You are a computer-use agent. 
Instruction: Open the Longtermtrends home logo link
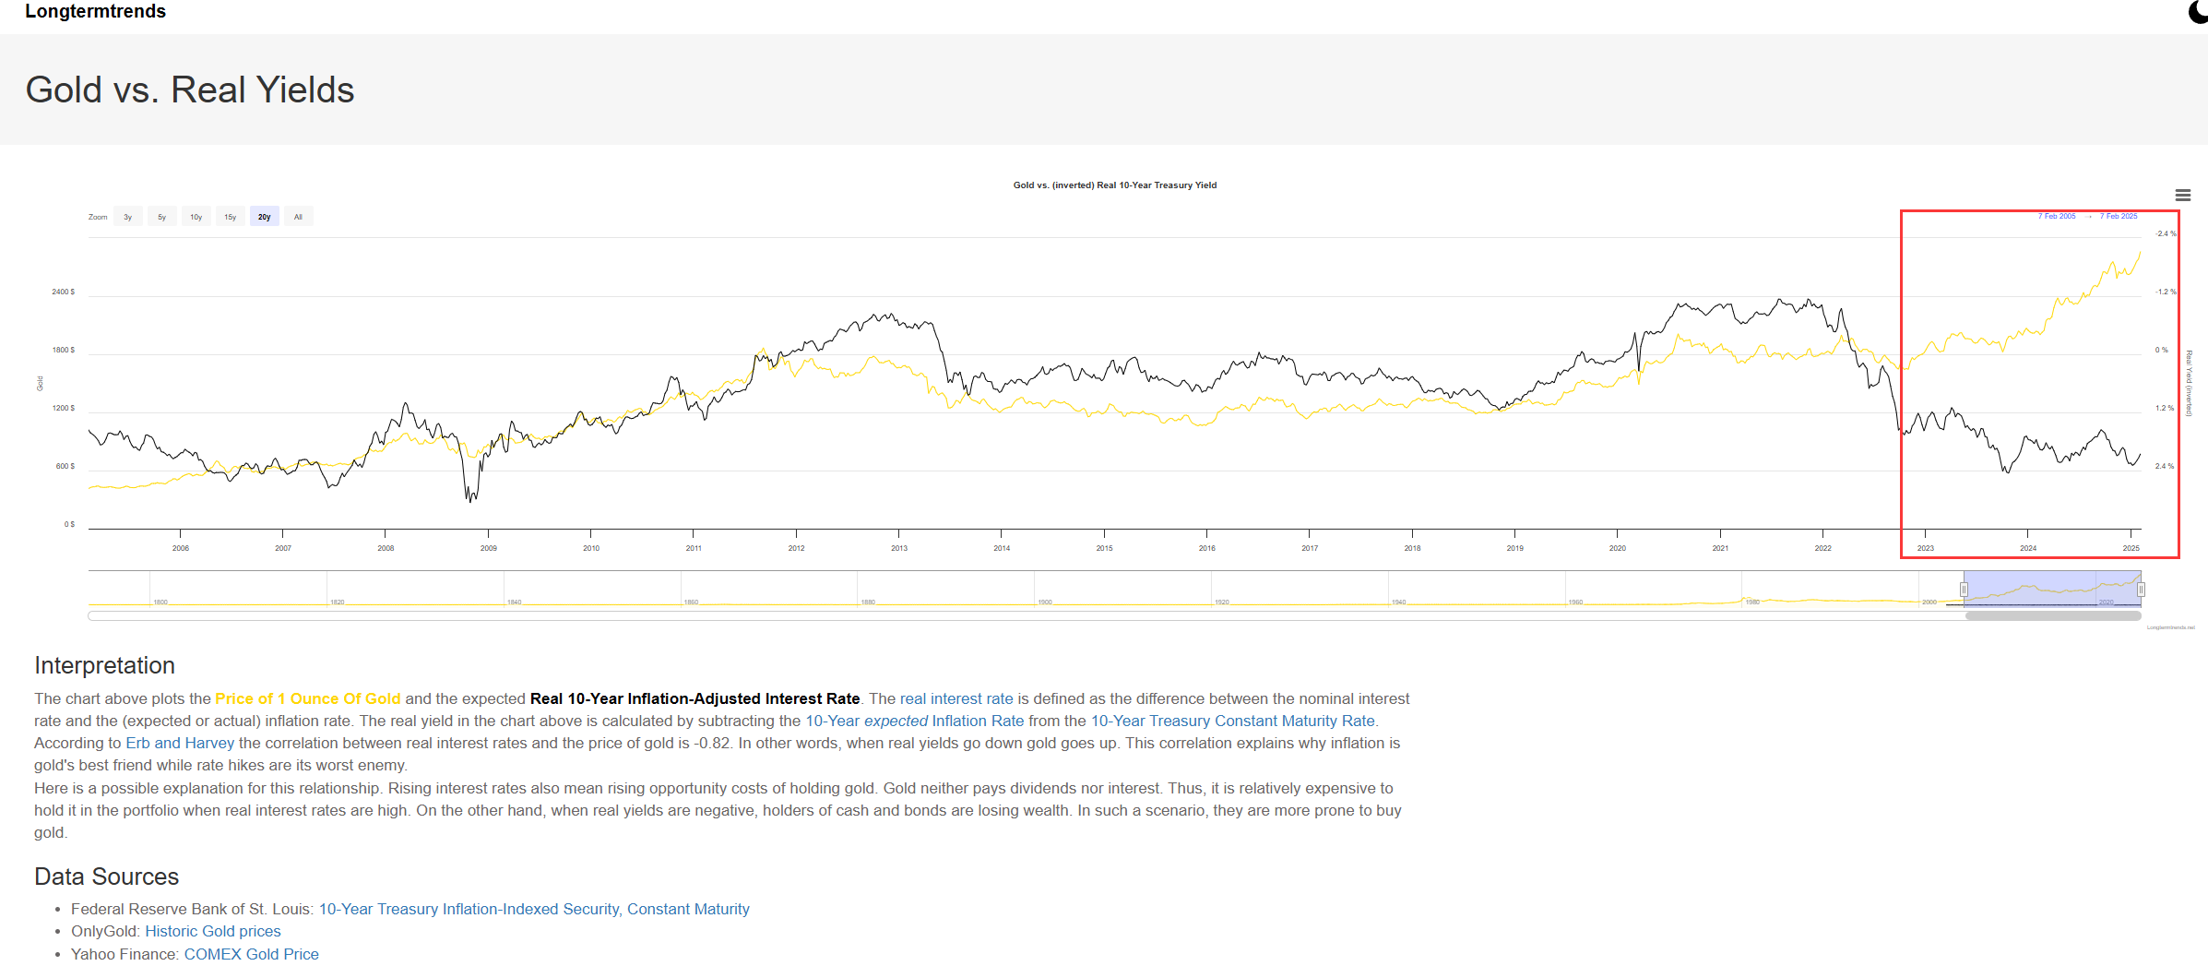click(95, 12)
